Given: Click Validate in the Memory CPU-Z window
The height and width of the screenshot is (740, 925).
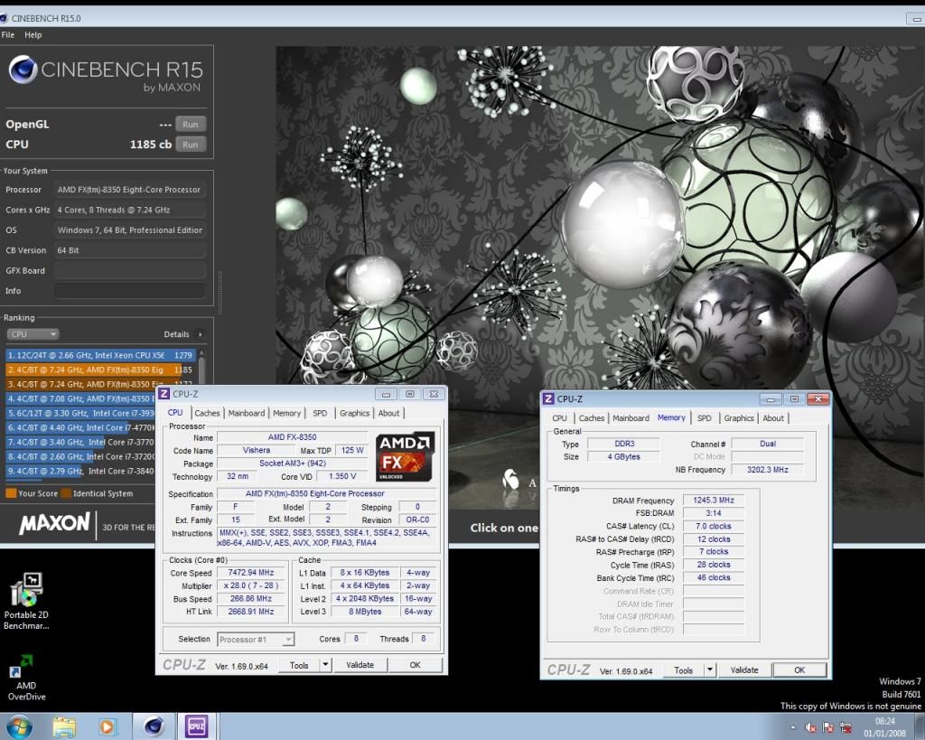Looking at the screenshot, I should pyautogui.click(x=744, y=670).
